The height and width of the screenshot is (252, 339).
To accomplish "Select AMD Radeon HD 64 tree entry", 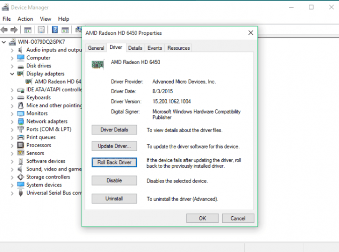I will click(x=58, y=82).
